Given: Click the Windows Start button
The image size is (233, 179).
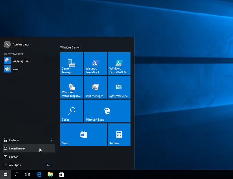Looking at the screenshot, I should point(5,175).
